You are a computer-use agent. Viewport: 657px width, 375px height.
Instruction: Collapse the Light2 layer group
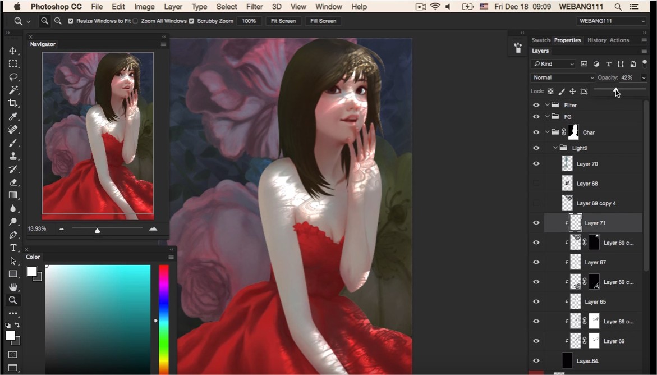pyautogui.click(x=555, y=148)
